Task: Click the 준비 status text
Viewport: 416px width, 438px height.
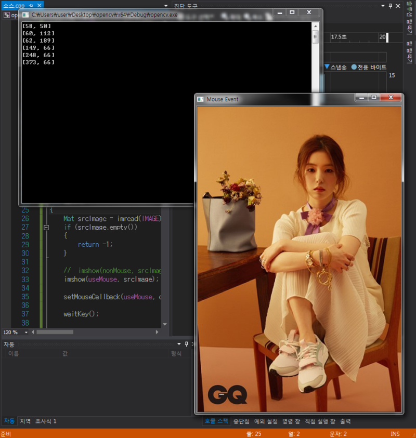Action: pos(6,434)
